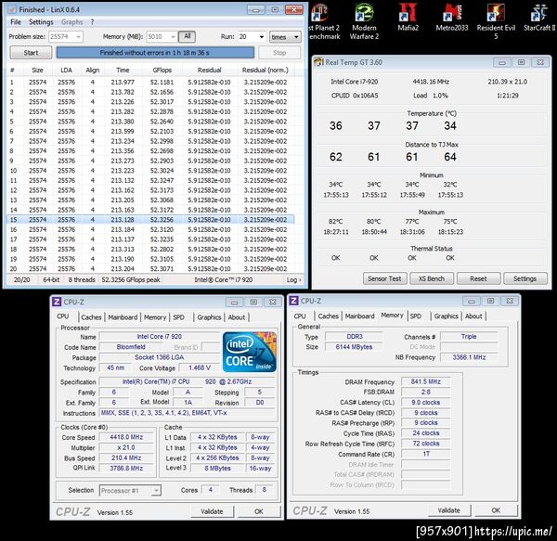The image size is (557, 541).
Task: Open About tab in right CPU-Z
Action: (x=473, y=316)
